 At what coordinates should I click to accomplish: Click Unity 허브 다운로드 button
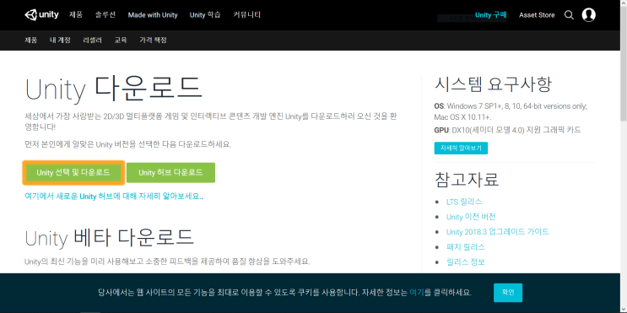pyautogui.click(x=170, y=173)
